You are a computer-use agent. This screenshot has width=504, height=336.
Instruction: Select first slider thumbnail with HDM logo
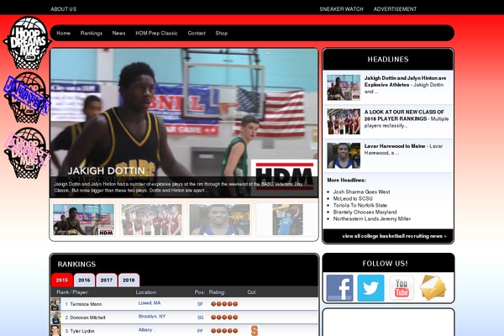(x=83, y=219)
